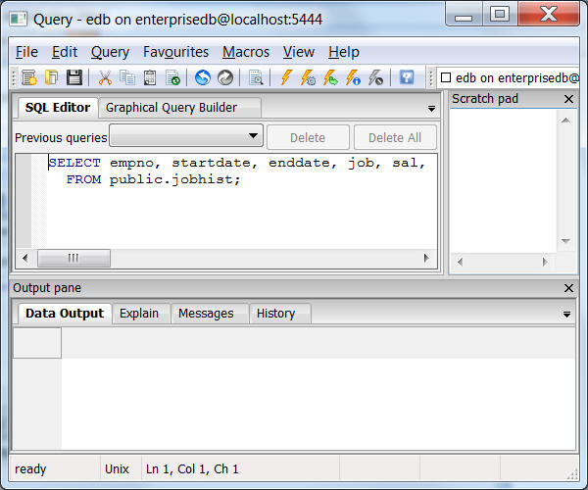588x490 pixels.
Task: Open the Help menu
Action: click(x=344, y=52)
